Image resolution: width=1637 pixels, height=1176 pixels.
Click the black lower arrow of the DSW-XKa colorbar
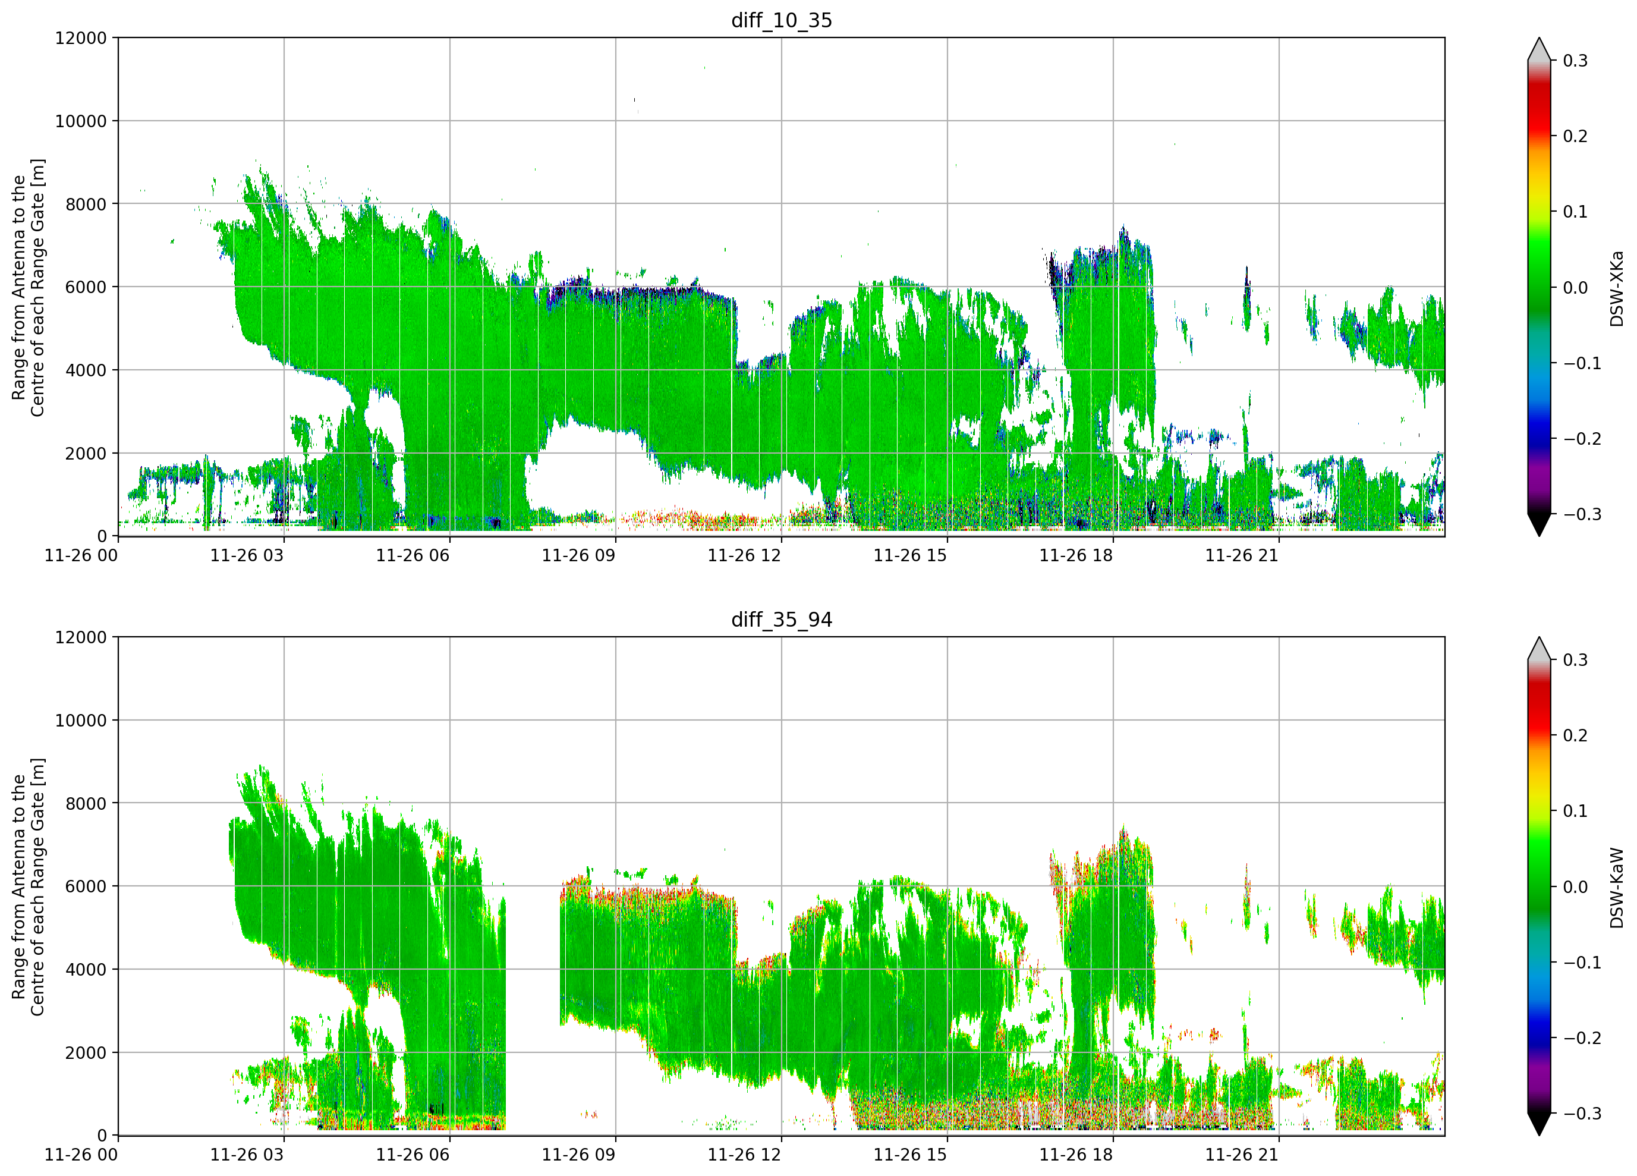tap(1539, 524)
